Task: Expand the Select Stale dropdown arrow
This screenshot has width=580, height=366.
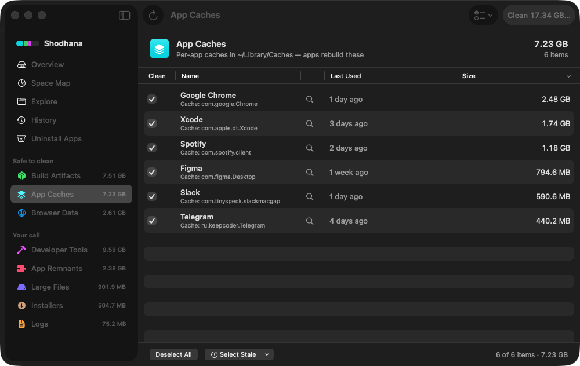Action: click(x=267, y=354)
